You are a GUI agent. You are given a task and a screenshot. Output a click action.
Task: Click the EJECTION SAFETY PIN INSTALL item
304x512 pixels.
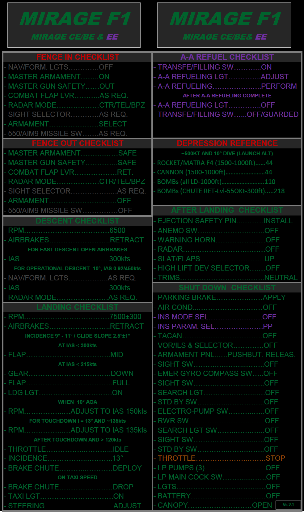(x=225, y=221)
